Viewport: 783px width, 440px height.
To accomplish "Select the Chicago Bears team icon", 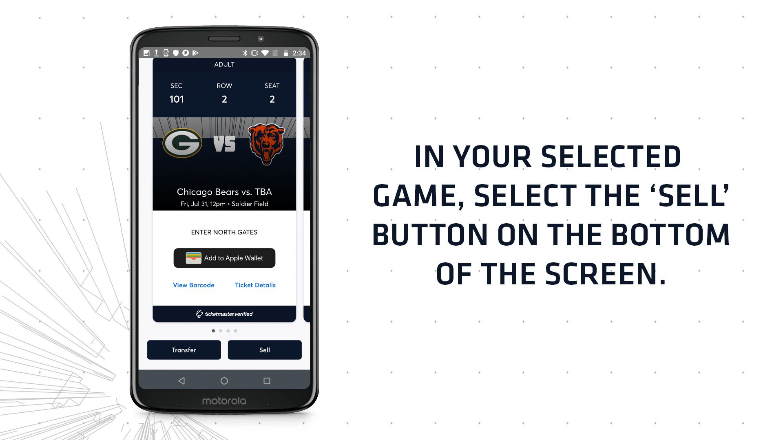I will (265, 141).
